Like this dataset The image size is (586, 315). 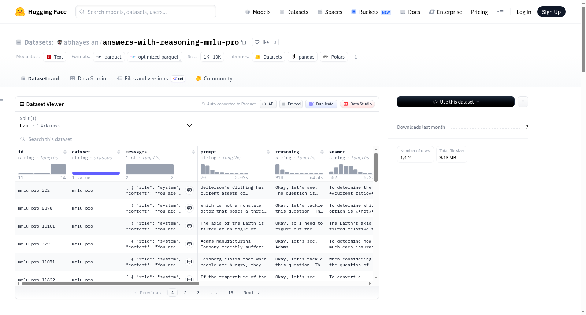point(262,42)
